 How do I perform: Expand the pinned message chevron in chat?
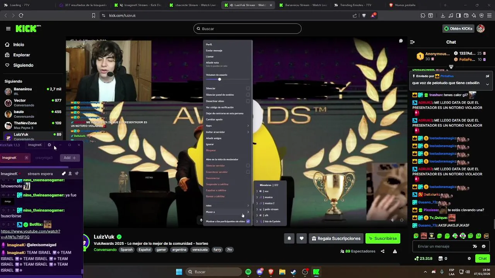point(487,84)
